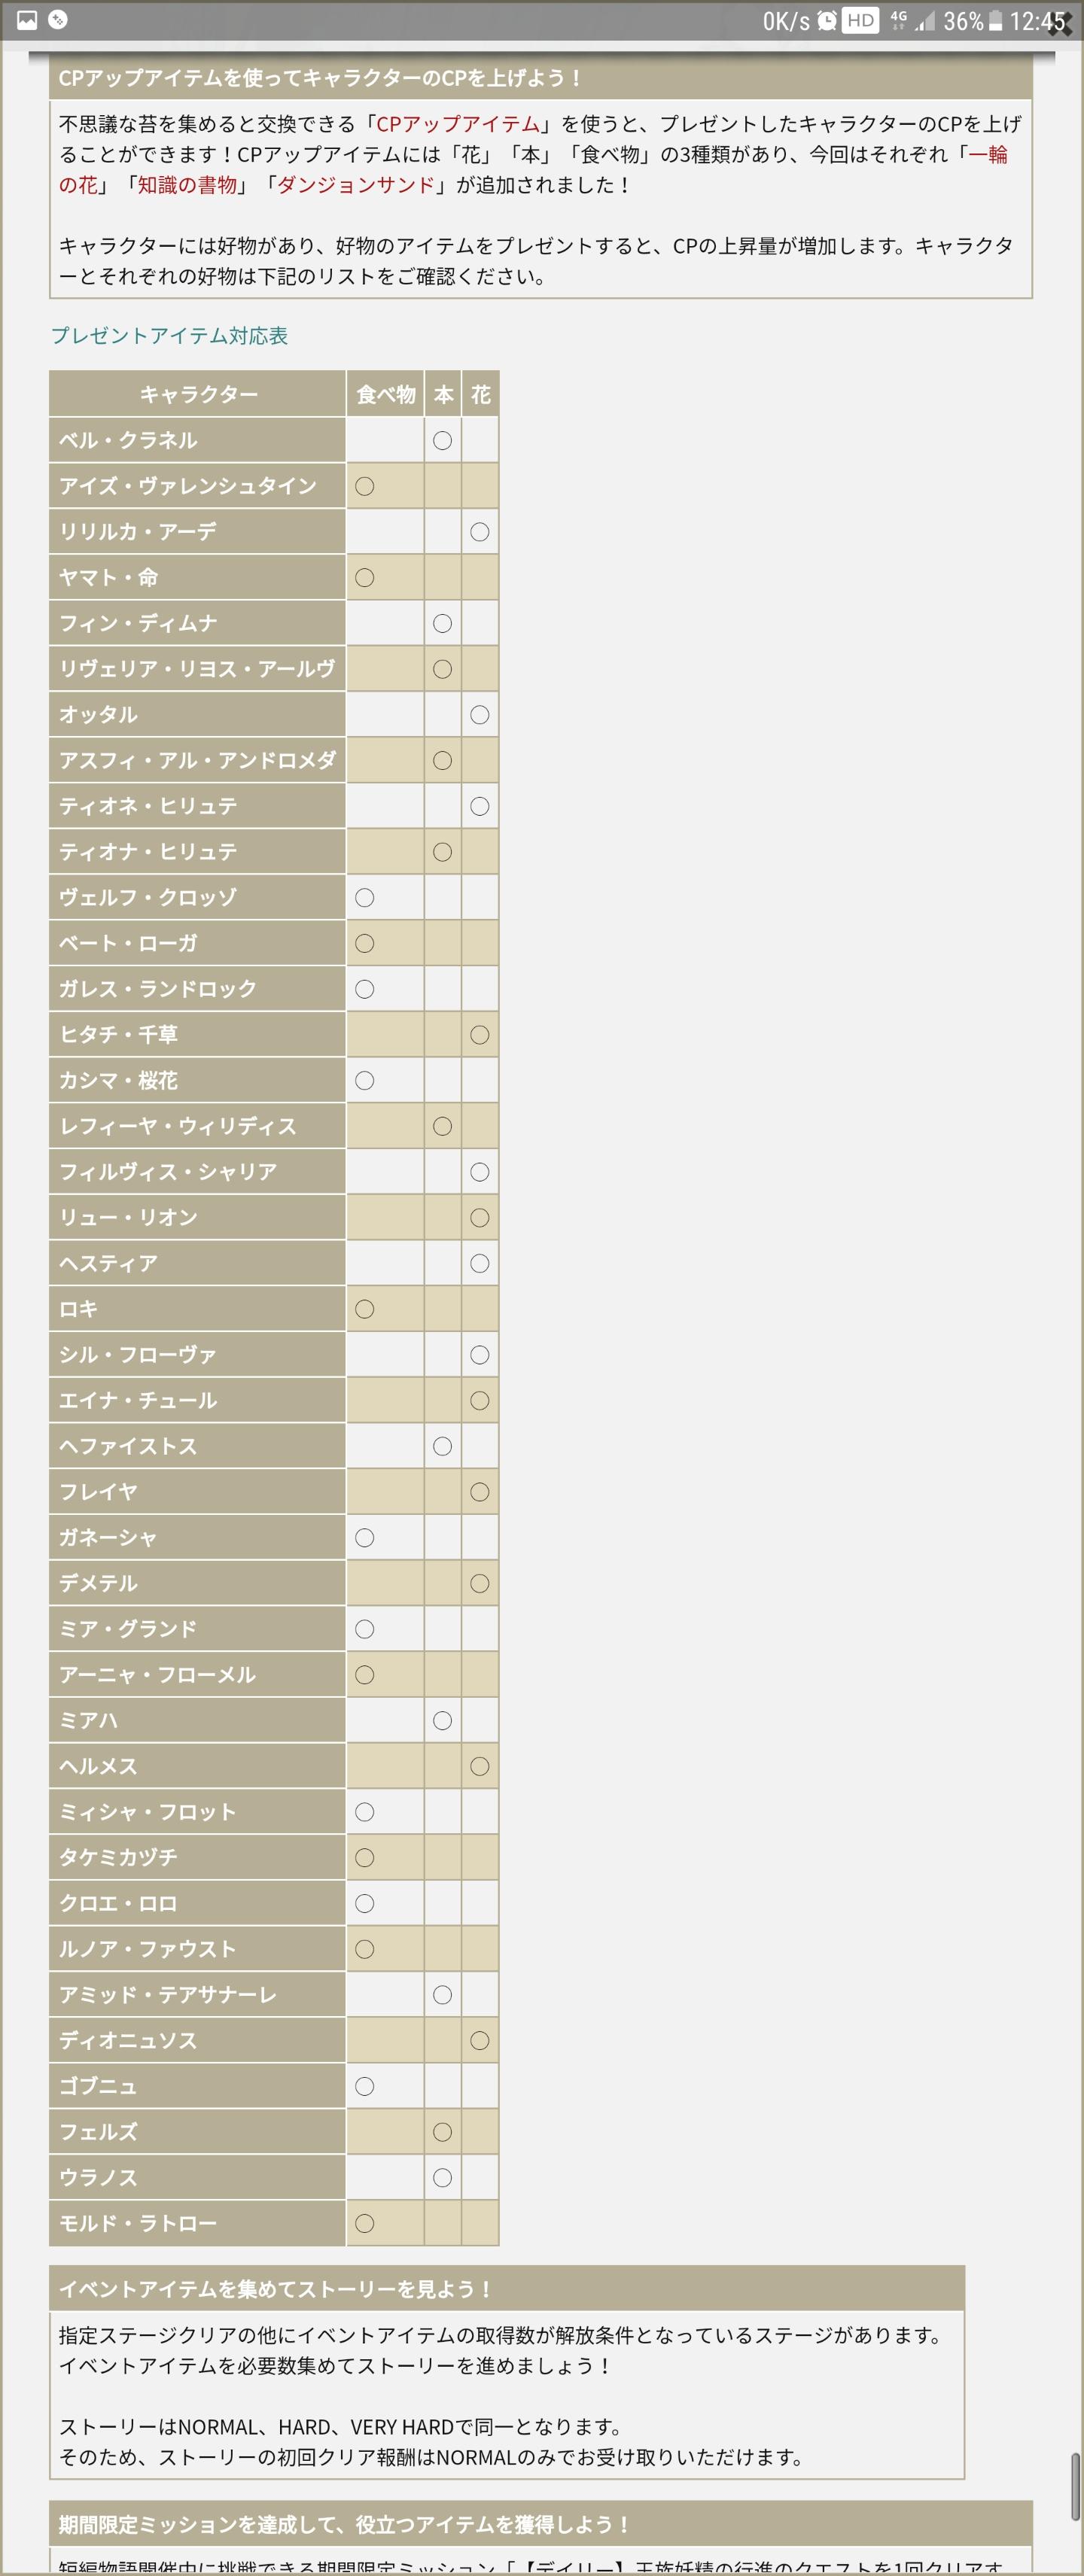Image resolution: width=1084 pixels, height=2576 pixels.
Task: Tap the alarm clock status icon
Action: [x=827, y=21]
